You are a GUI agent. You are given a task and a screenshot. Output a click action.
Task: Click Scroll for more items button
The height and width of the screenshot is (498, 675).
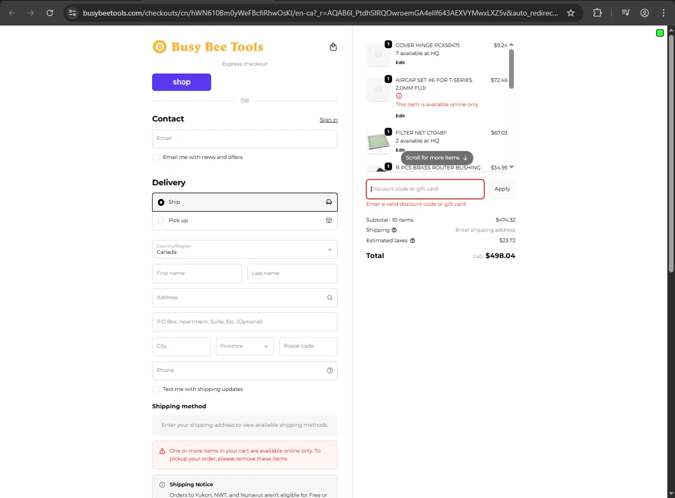point(436,158)
